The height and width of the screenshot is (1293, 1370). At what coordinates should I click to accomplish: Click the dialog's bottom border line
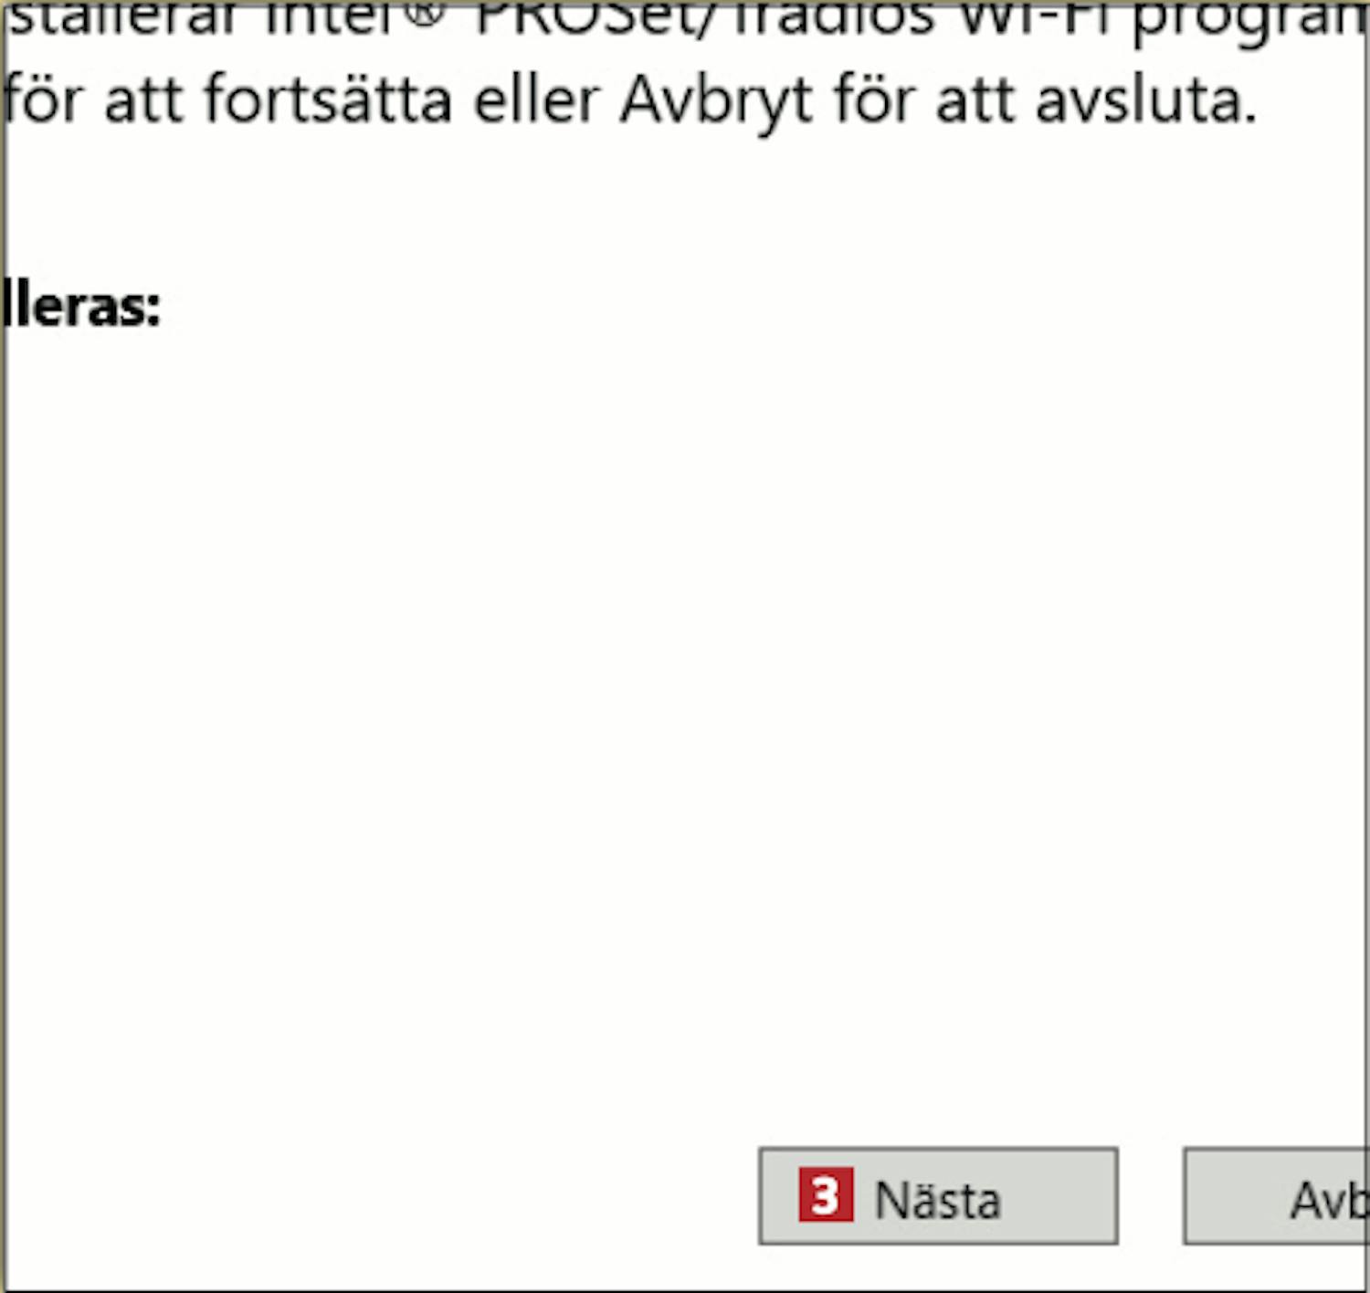pos(685,1288)
